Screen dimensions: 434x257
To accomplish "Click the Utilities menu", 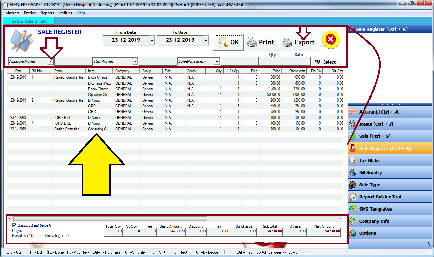I will pos(65,13).
